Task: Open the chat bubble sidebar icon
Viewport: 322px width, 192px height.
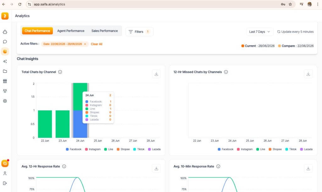Action: [5, 42]
